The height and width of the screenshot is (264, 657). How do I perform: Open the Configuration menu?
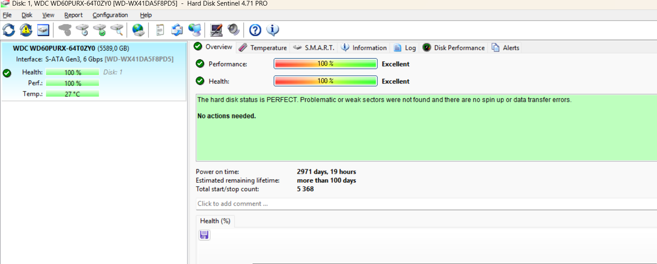point(110,15)
